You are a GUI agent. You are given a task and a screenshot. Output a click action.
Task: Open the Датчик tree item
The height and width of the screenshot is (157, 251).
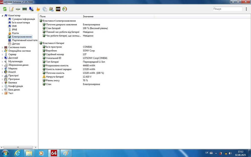16,44
